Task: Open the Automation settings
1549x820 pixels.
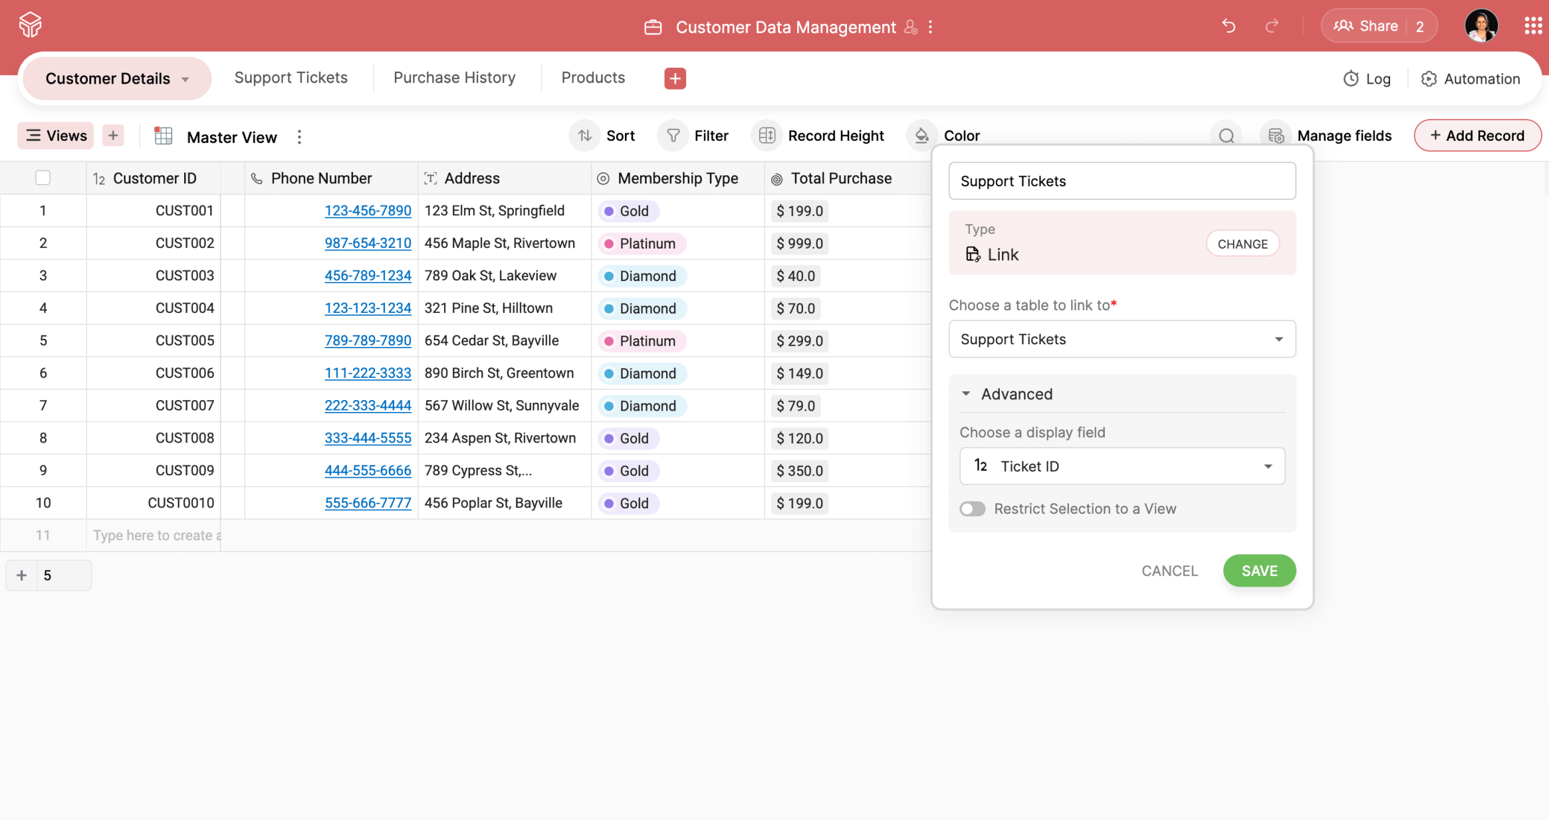Action: (1471, 78)
